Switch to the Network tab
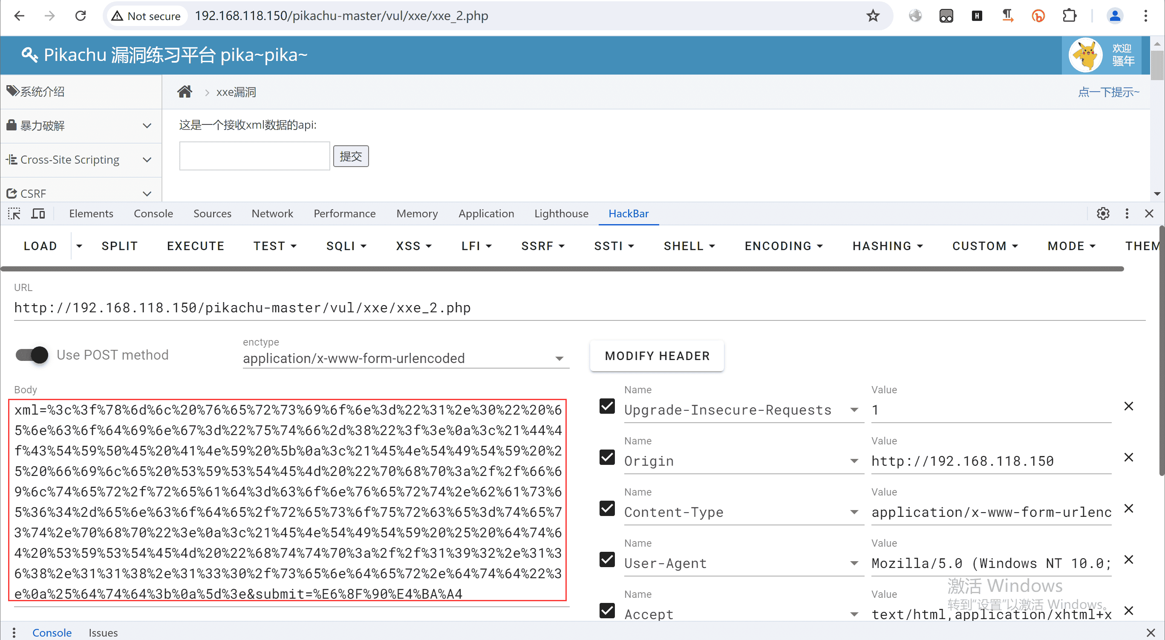Image resolution: width=1165 pixels, height=640 pixels. (272, 213)
